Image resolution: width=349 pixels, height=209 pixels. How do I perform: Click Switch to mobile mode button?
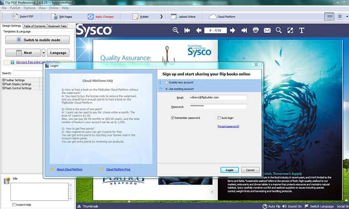pyautogui.click(x=37, y=40)
